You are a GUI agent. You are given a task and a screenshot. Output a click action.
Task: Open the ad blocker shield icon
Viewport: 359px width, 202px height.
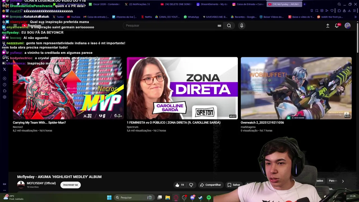(322, 11)
